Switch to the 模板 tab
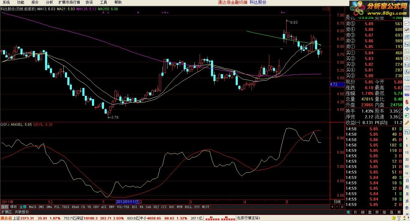The width and height of the screenshot is (410, 221). (14, 207)
